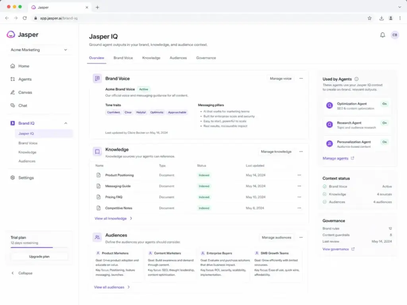Select Knowledge sidebar sub-item

[27, 152]
